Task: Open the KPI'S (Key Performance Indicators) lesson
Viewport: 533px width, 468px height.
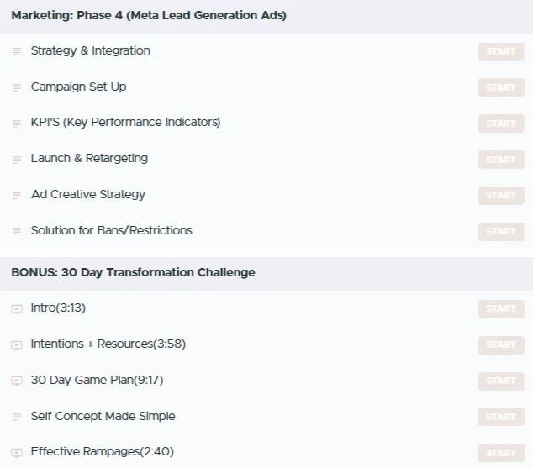Action: coord(125,123)
